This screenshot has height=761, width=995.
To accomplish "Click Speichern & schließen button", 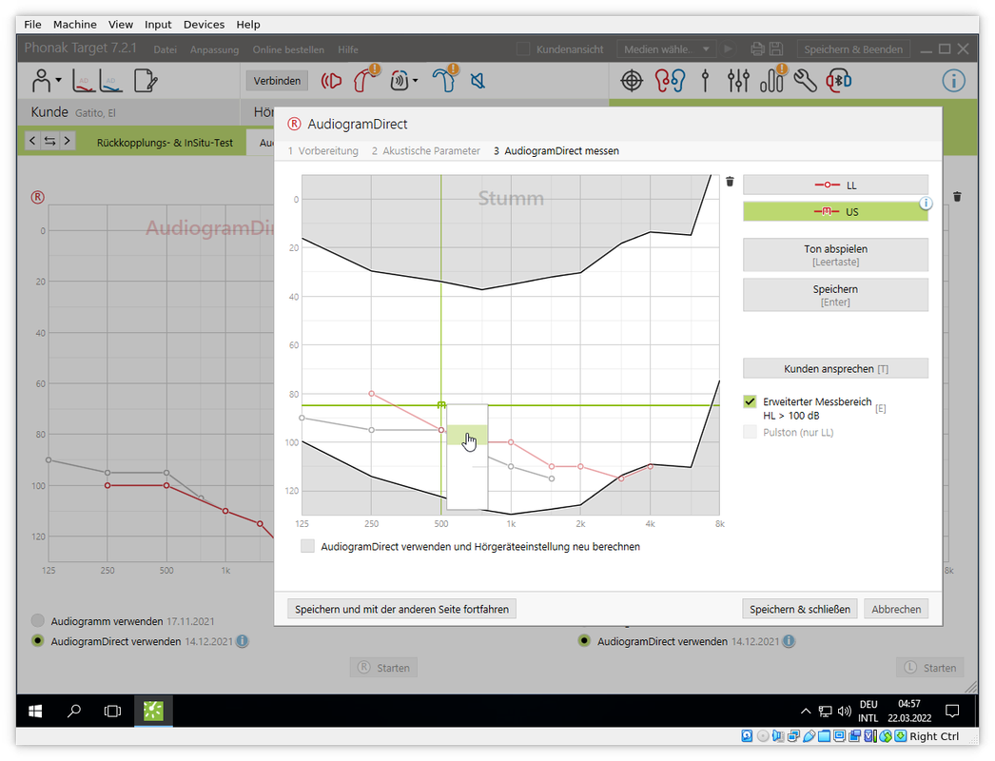I will coord(800,609).
